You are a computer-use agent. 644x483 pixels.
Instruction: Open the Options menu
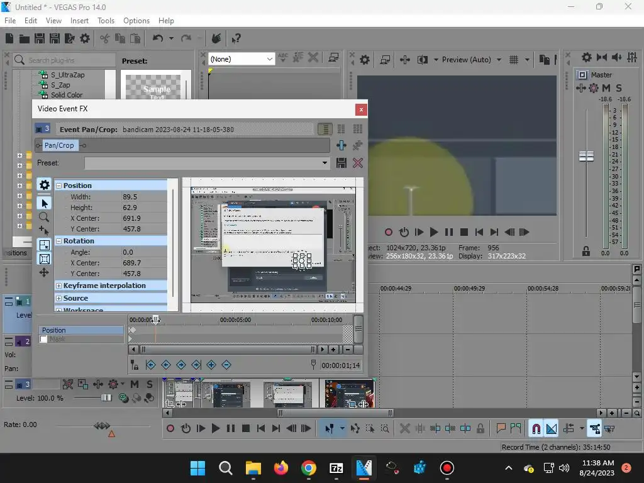(136, 21)
